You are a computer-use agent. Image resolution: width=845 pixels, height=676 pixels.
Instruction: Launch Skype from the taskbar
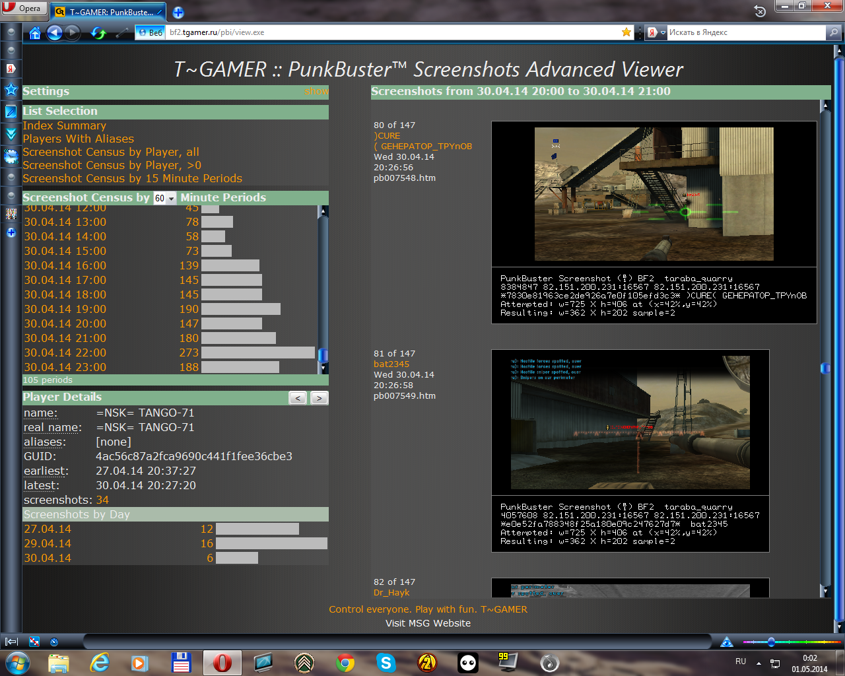(x=386, y=662)
